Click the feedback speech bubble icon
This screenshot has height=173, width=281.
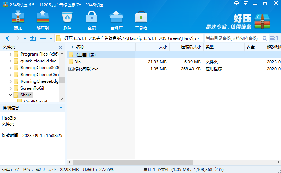tap(236, 3)
